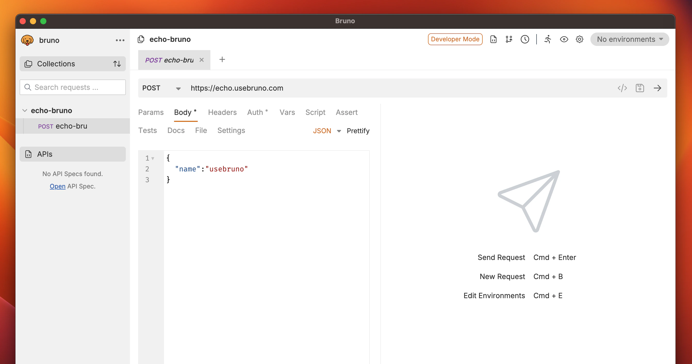The width and height of the screenshot is (692, 364).
Task: Send request with the arrow icon
Action: (x=657, y=88)
